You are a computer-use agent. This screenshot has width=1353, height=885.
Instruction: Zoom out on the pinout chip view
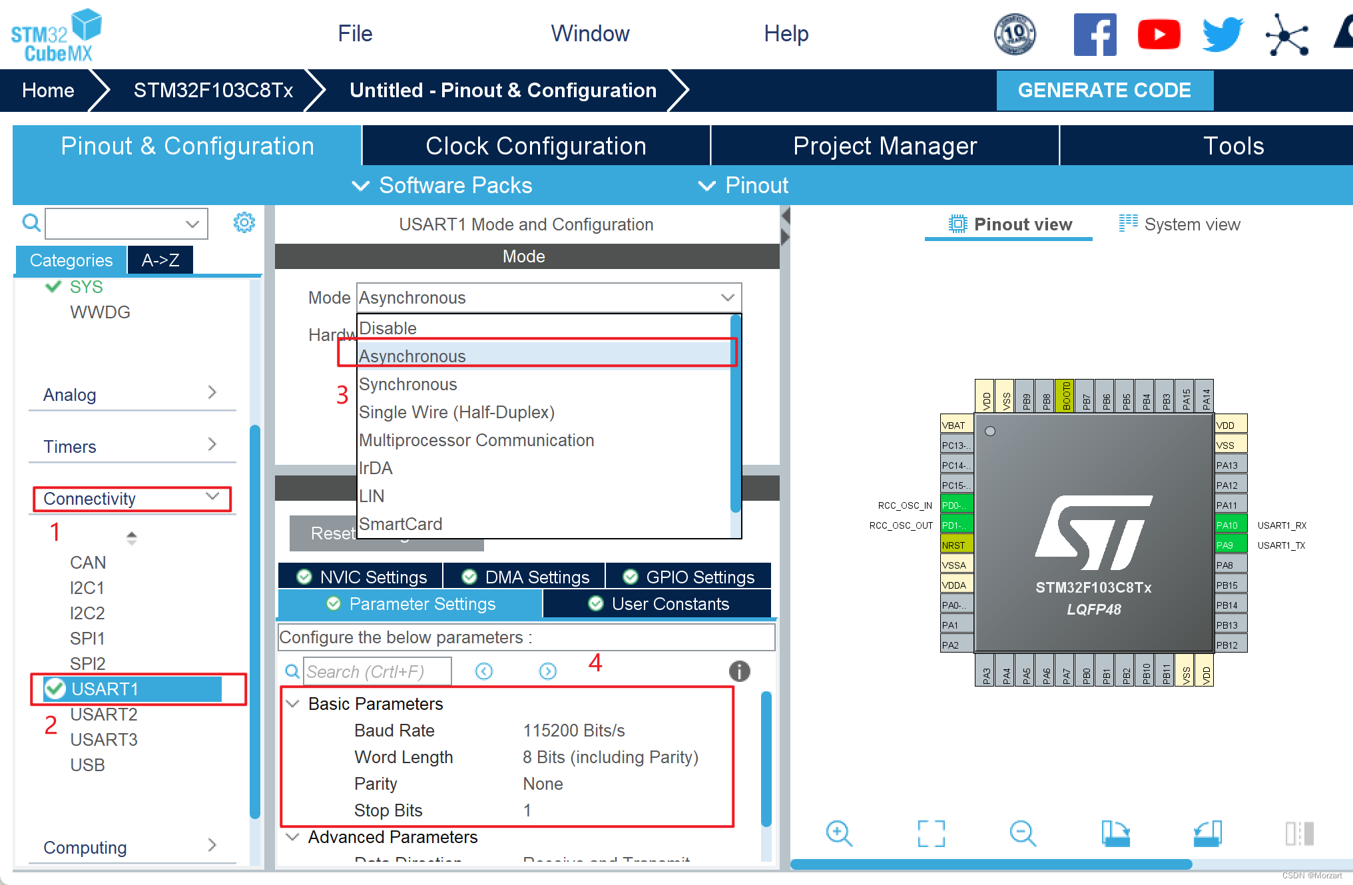pos(1023,834)
